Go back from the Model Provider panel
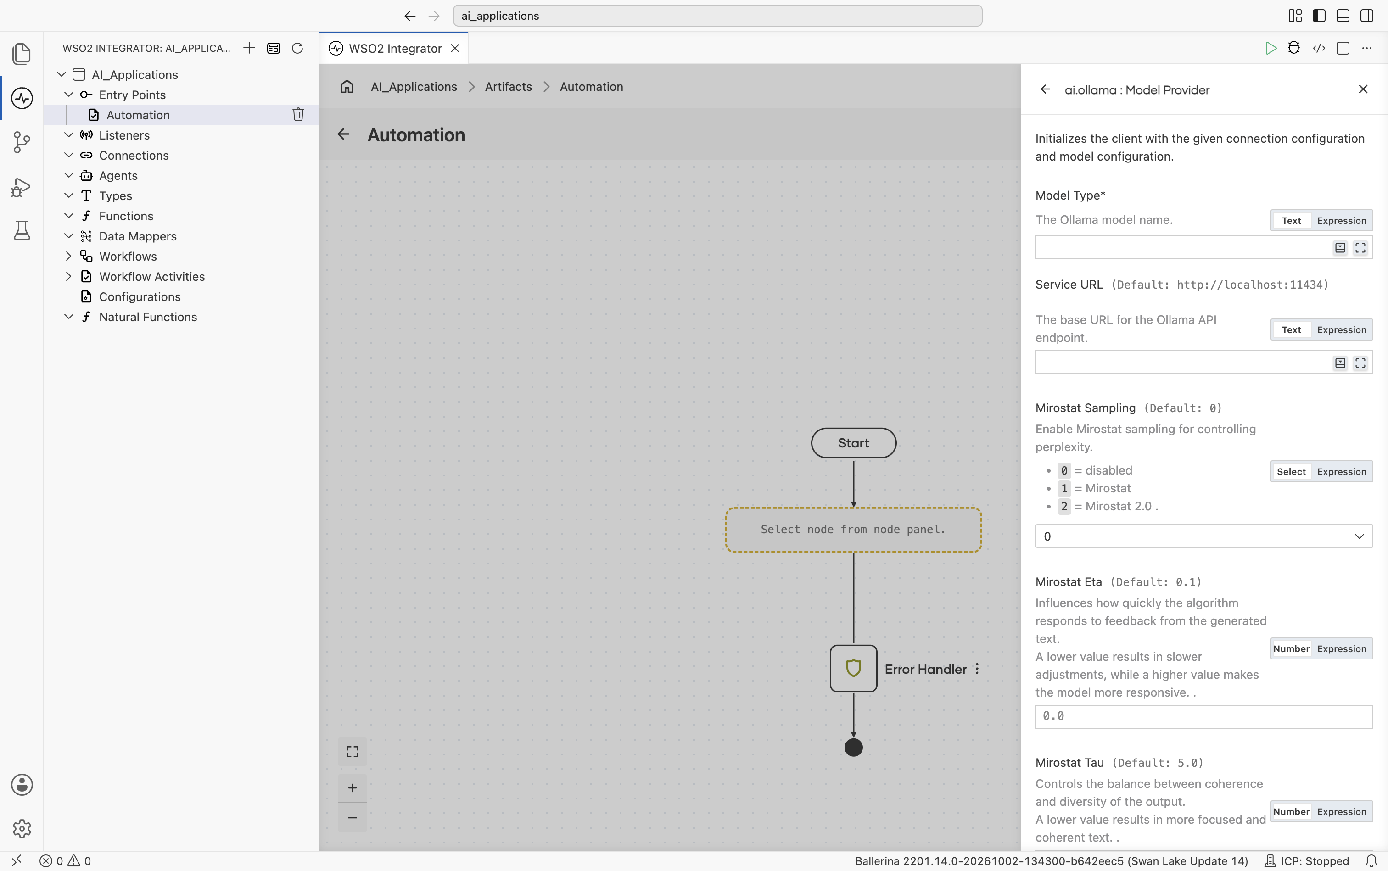This screenshot has height=871, width=1388. click(x=1045, y=89)
